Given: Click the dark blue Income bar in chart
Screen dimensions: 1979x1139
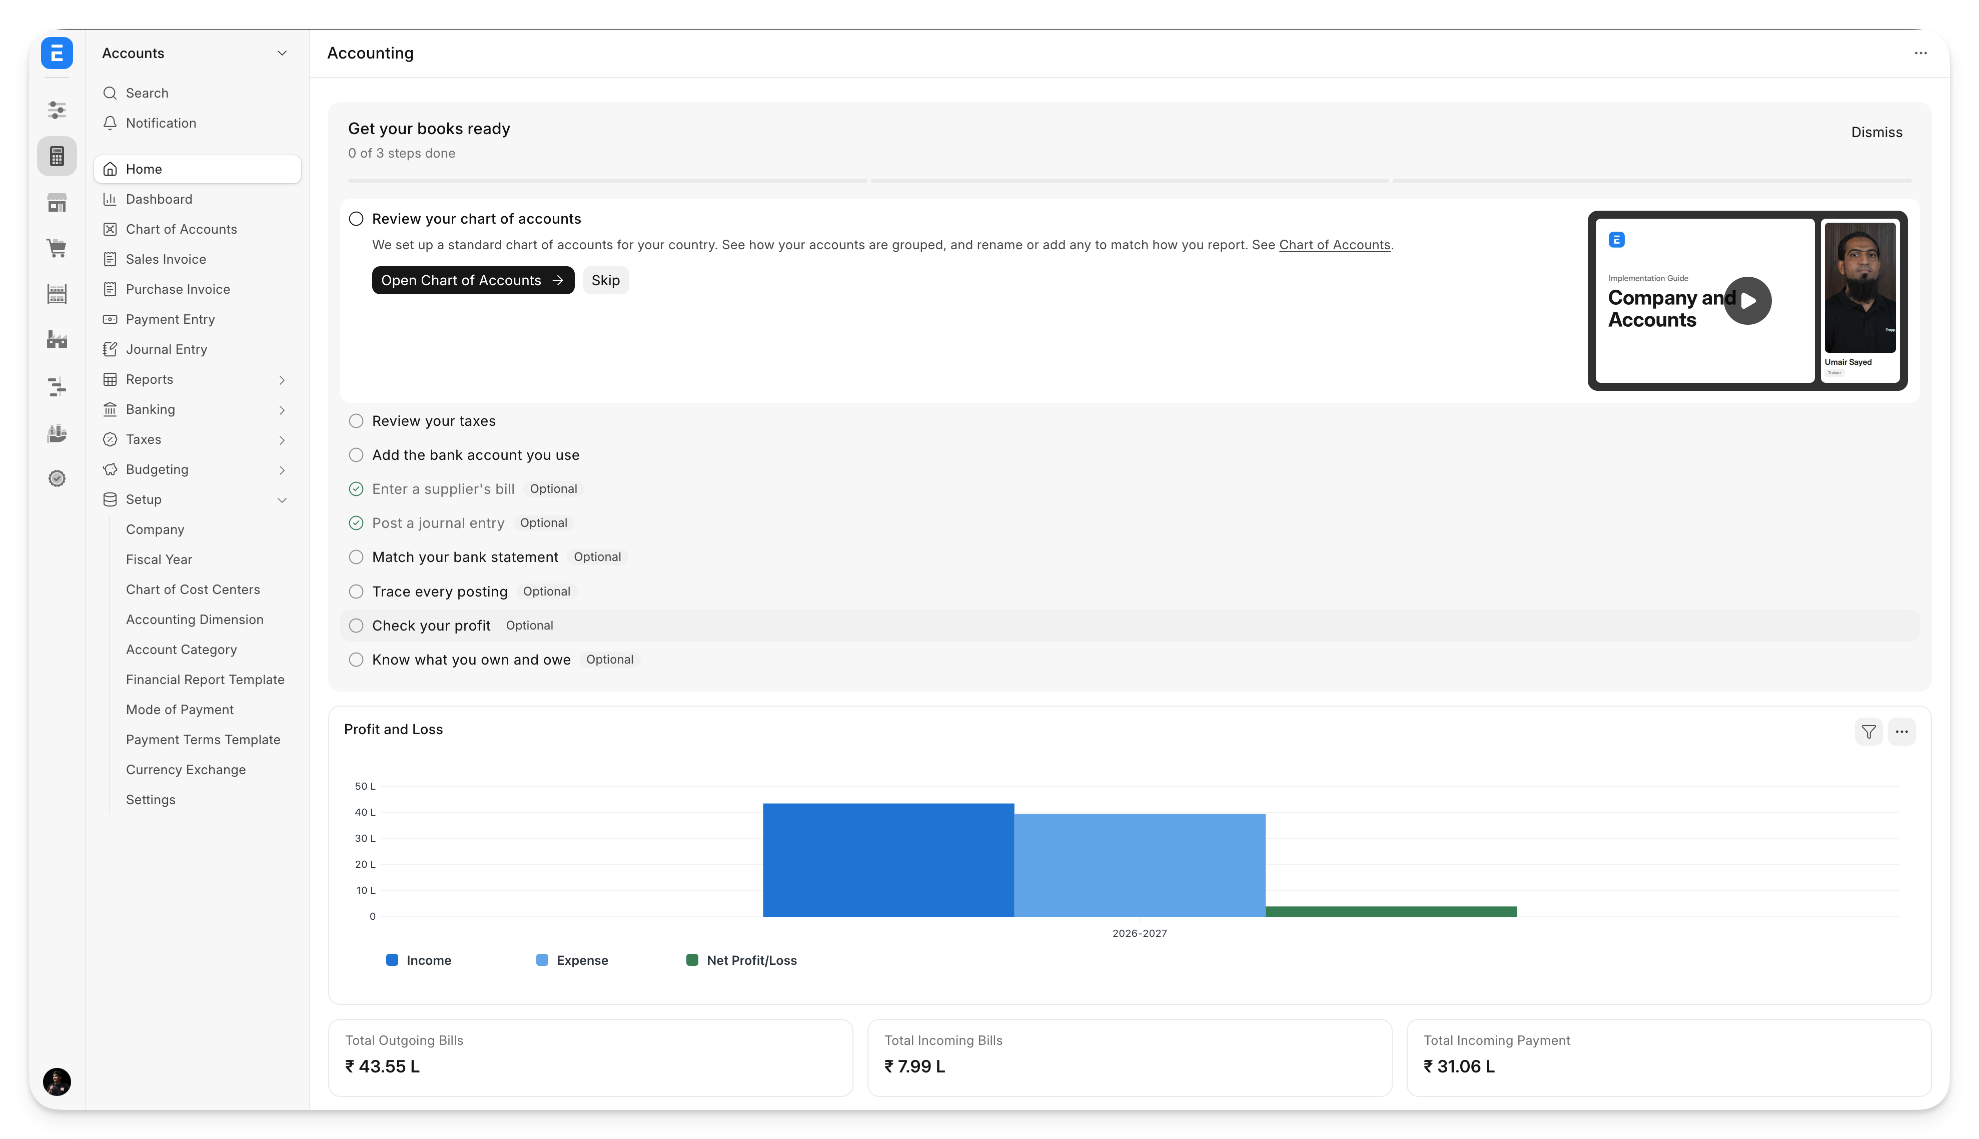Looking at the screenshot, I should (887, 860).
